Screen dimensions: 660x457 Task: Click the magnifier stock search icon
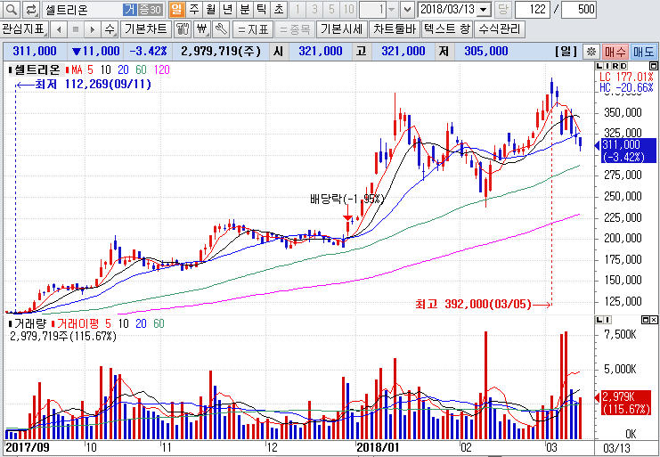click(x=10, y=10)
